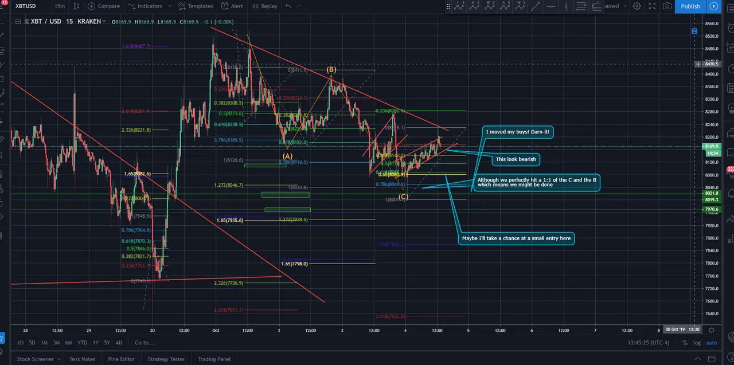The height and width of the screenshot is (365, 734).
Task: Set the date range to All
Action: (119, 343)
